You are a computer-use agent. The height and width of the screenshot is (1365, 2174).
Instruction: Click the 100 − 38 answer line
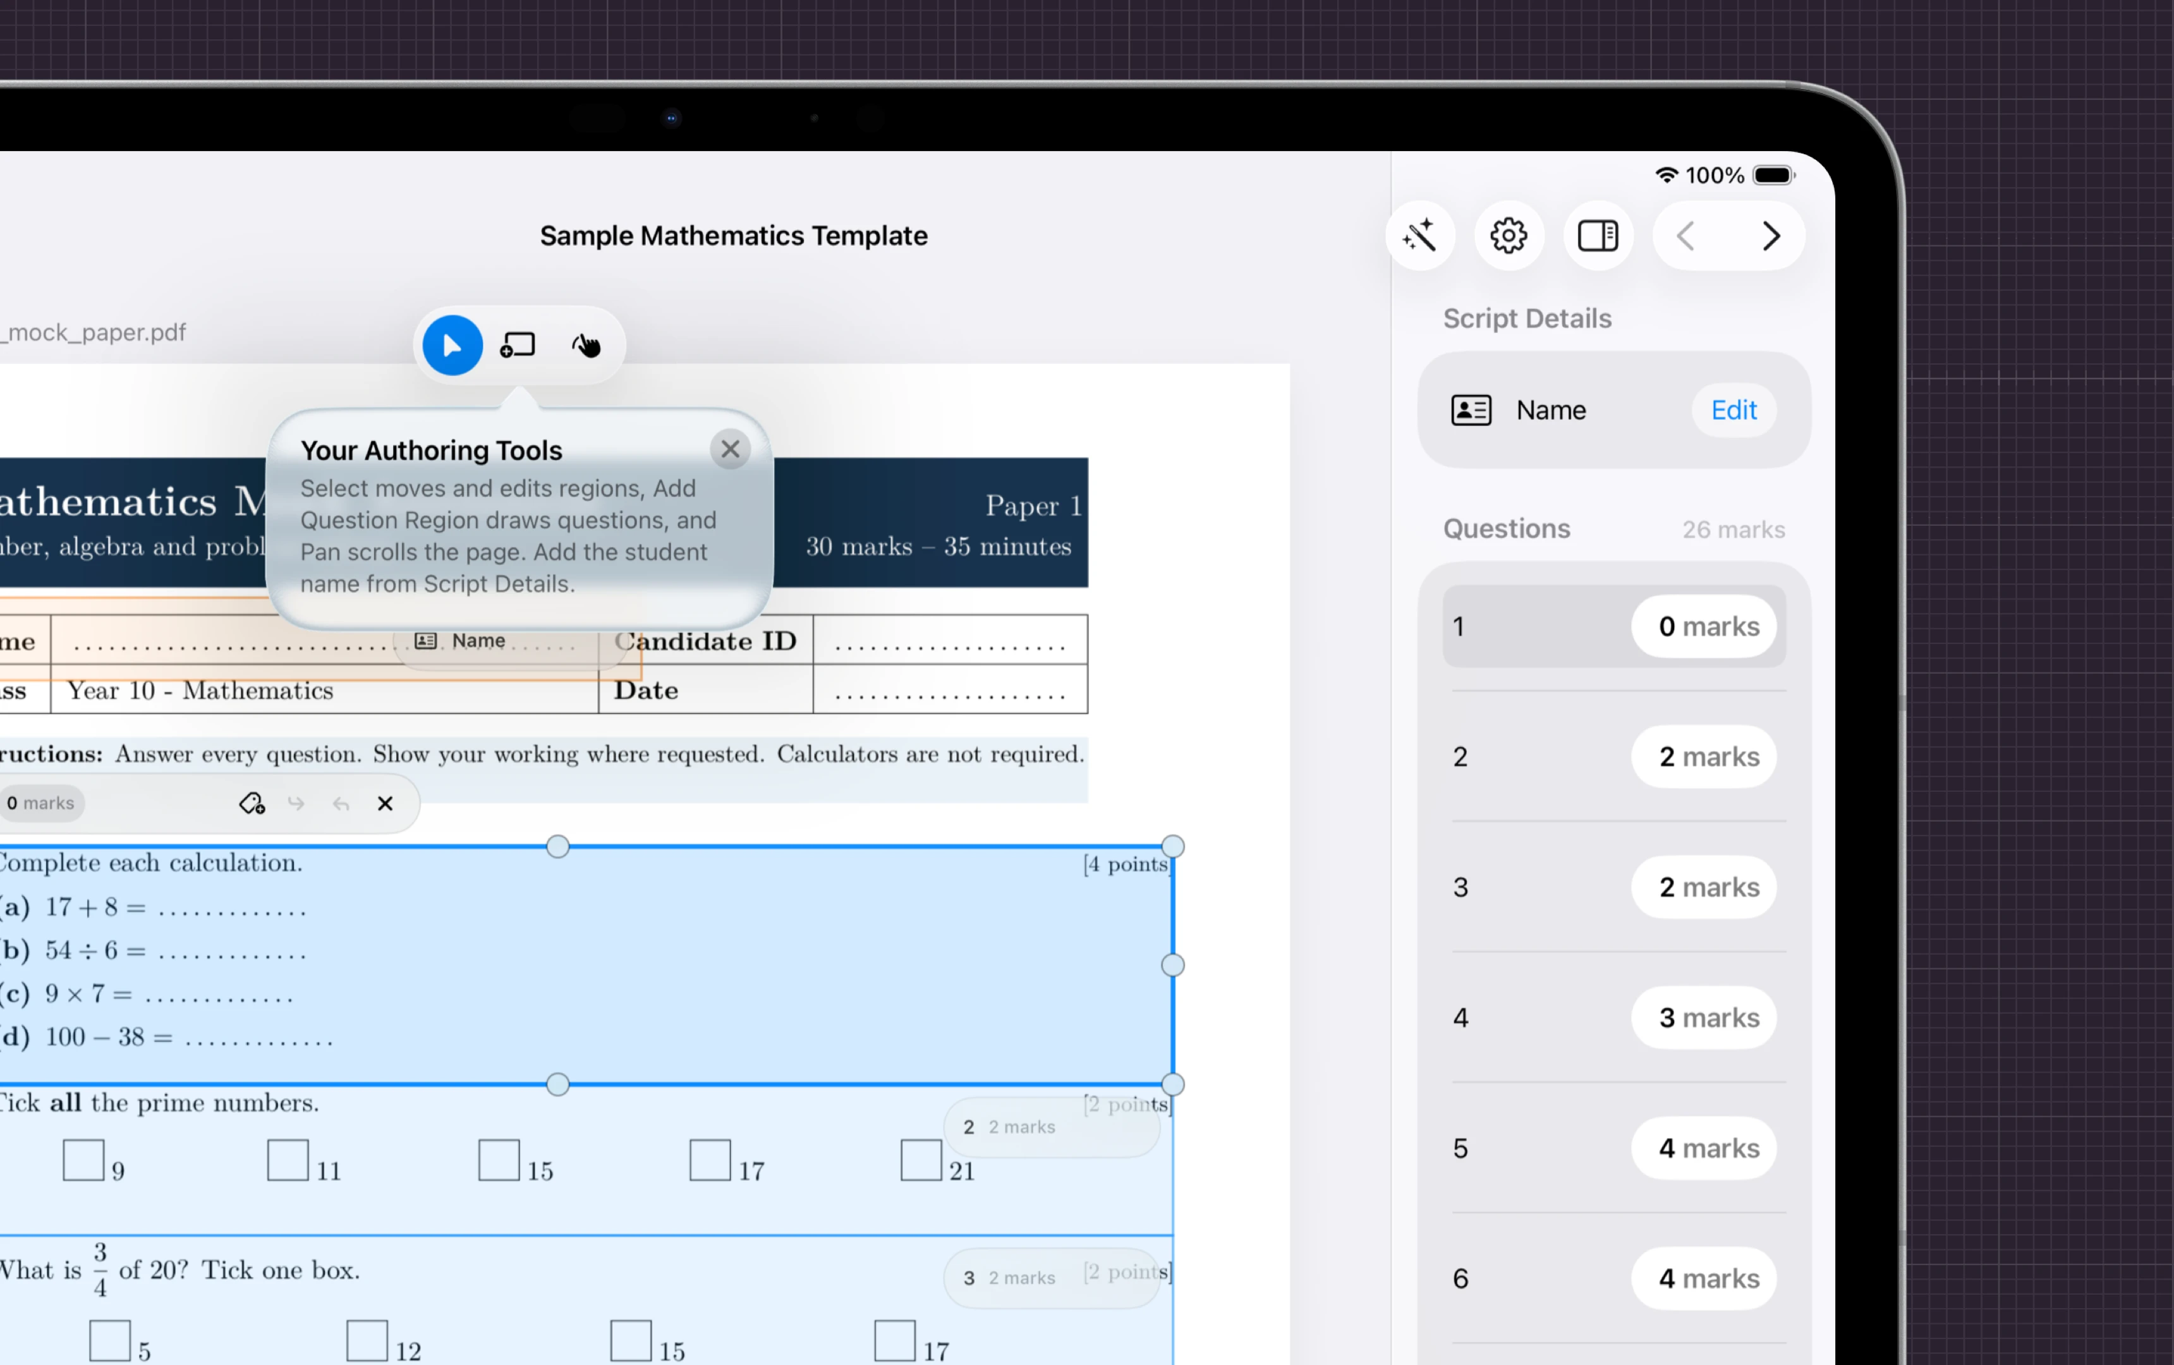[x=259, y=1043]
